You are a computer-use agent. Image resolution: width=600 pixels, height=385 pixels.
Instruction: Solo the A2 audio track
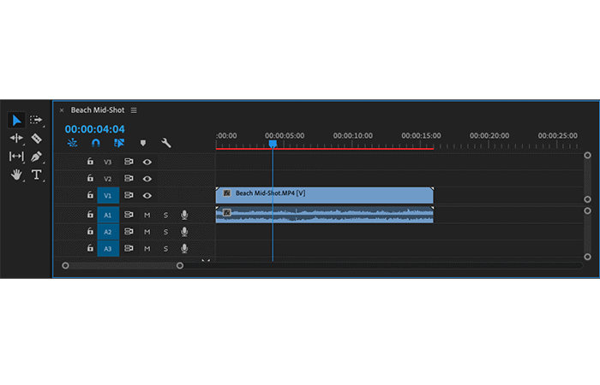(165, 232)
